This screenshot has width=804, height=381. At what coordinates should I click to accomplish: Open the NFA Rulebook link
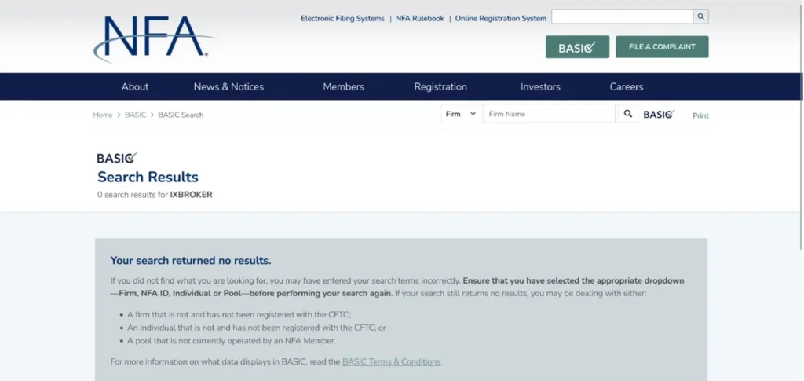420,18
